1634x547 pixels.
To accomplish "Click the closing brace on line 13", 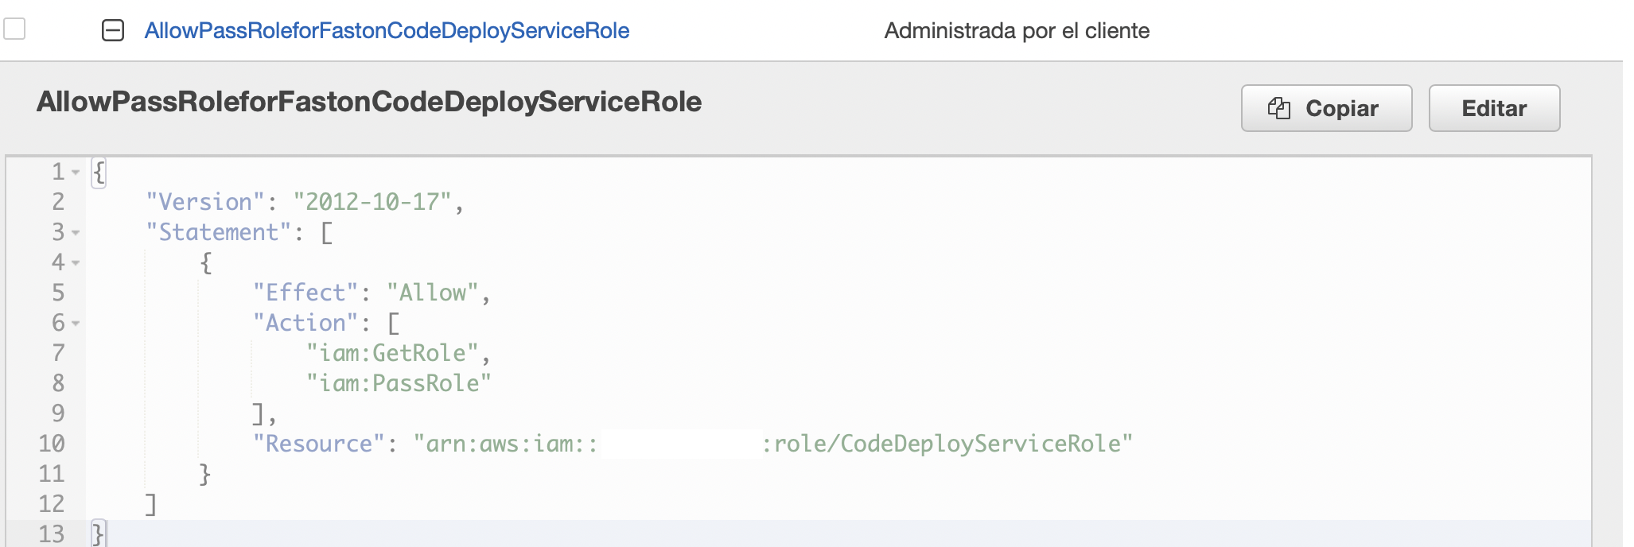I will [x=97, y=533].
